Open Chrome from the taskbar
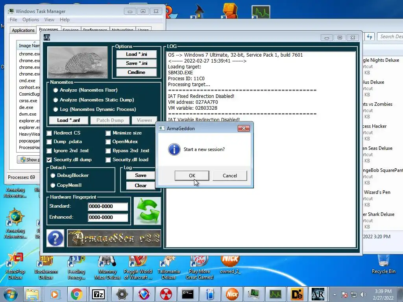 pos(77,294)
